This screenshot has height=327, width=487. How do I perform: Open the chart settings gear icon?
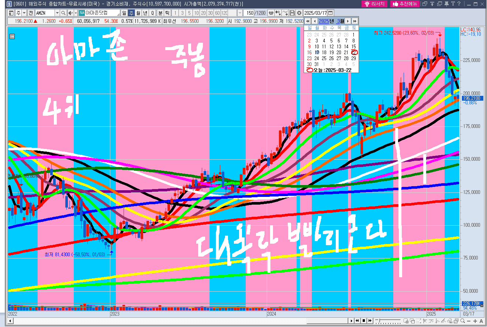(x=299, y=13)
